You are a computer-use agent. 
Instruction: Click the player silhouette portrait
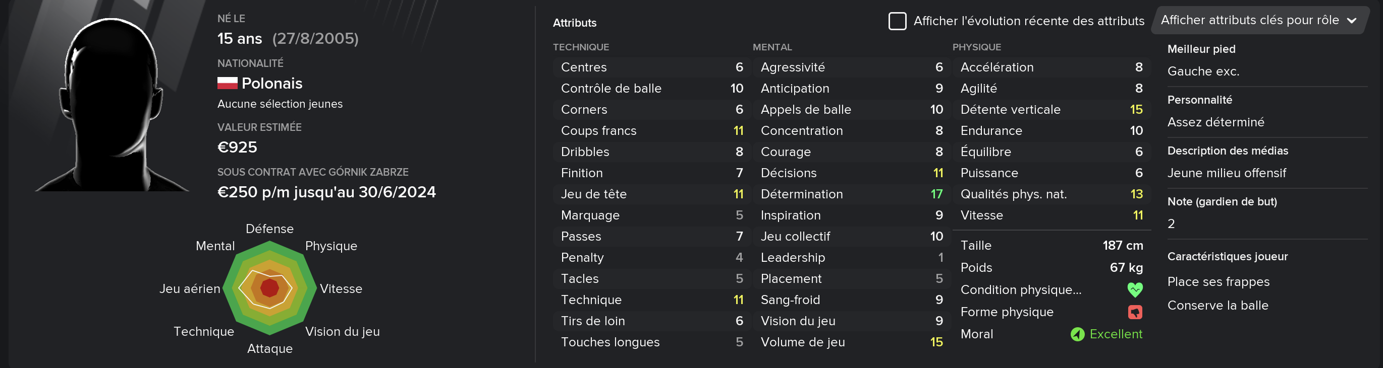112,104
